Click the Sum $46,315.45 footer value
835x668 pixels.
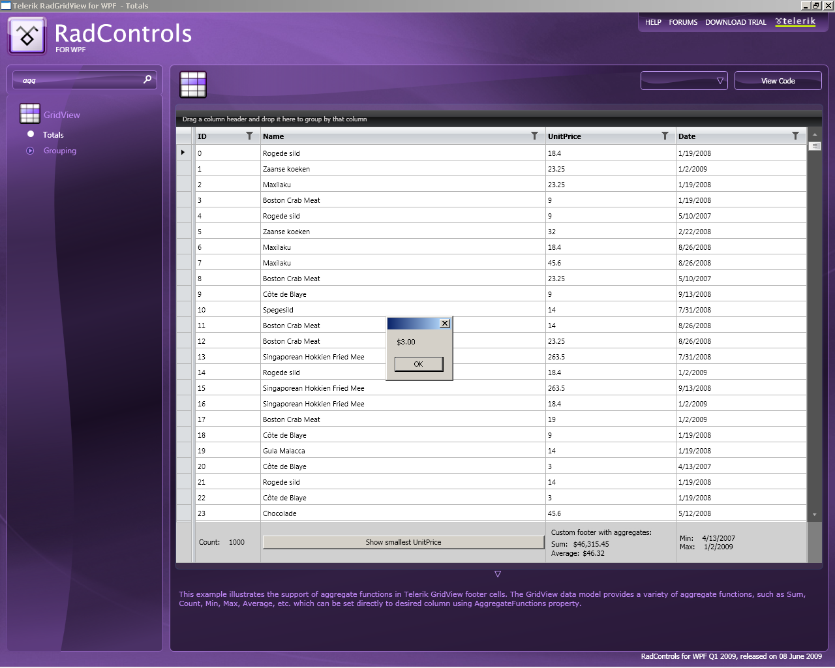591,544
